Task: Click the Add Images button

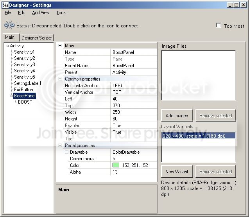Action: tap(177, 115)
